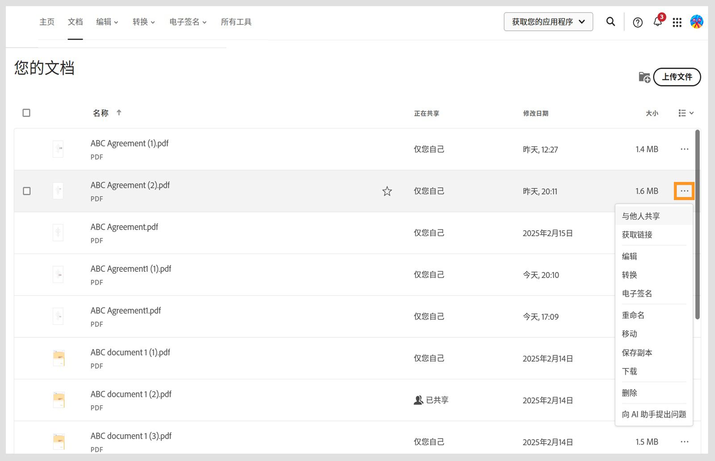Click the create new folder icon
This screenshot has width=715, height=461.
click(x=644, y=77)
